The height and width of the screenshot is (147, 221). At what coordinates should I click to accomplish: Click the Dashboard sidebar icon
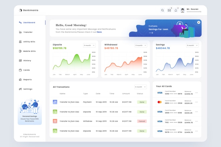(x=20, y=22)
